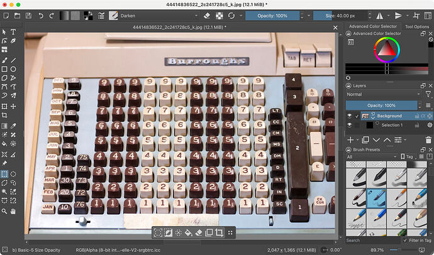Select the Crop tool in the toolbox

click(x=4, y=115)
